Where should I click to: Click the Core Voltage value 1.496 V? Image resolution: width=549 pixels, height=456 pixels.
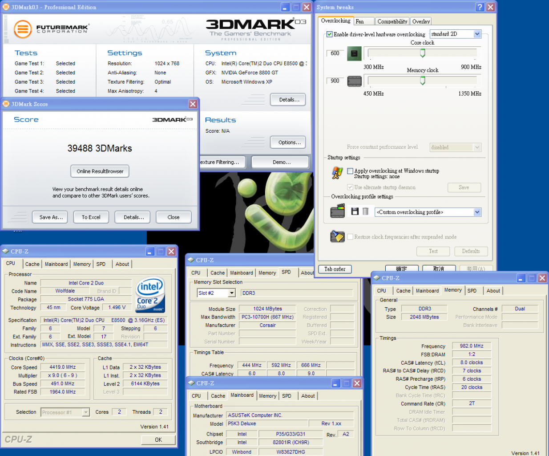tap(117, 308)
